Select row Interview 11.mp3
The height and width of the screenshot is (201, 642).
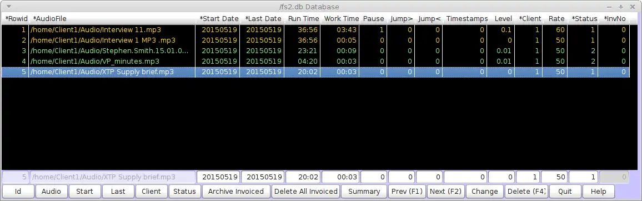(315, 30)
